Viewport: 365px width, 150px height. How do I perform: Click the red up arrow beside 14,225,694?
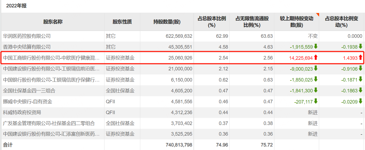point(316,57)
